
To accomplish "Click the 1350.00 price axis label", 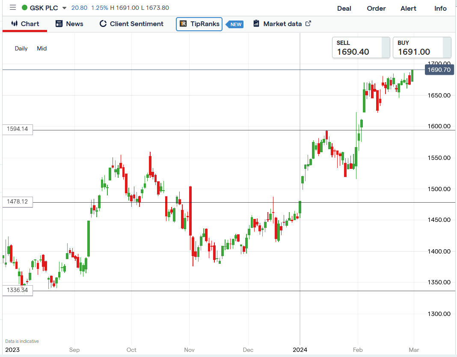I will 439,282.
